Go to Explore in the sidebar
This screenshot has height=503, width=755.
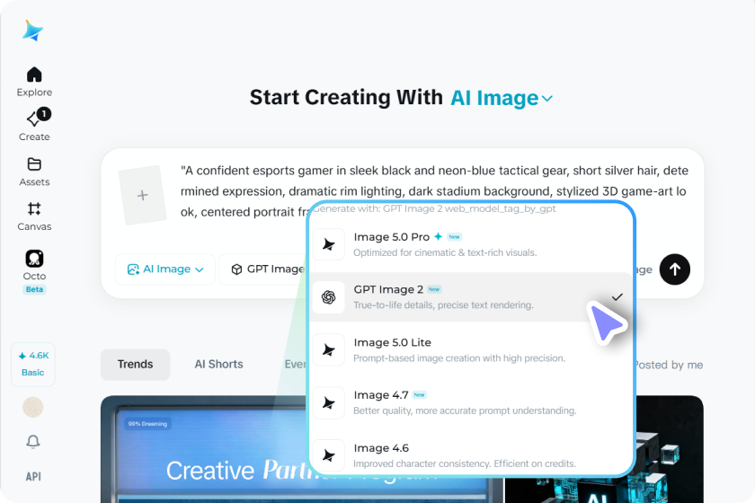coord(34,82)
